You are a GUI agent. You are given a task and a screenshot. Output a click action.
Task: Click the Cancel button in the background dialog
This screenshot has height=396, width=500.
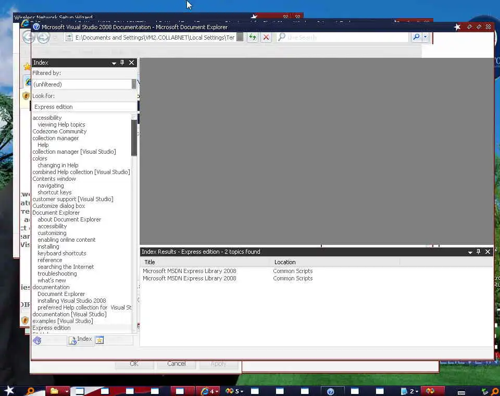(177, 364)
